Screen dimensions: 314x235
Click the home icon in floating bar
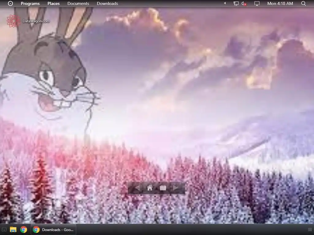click(150, 188)
